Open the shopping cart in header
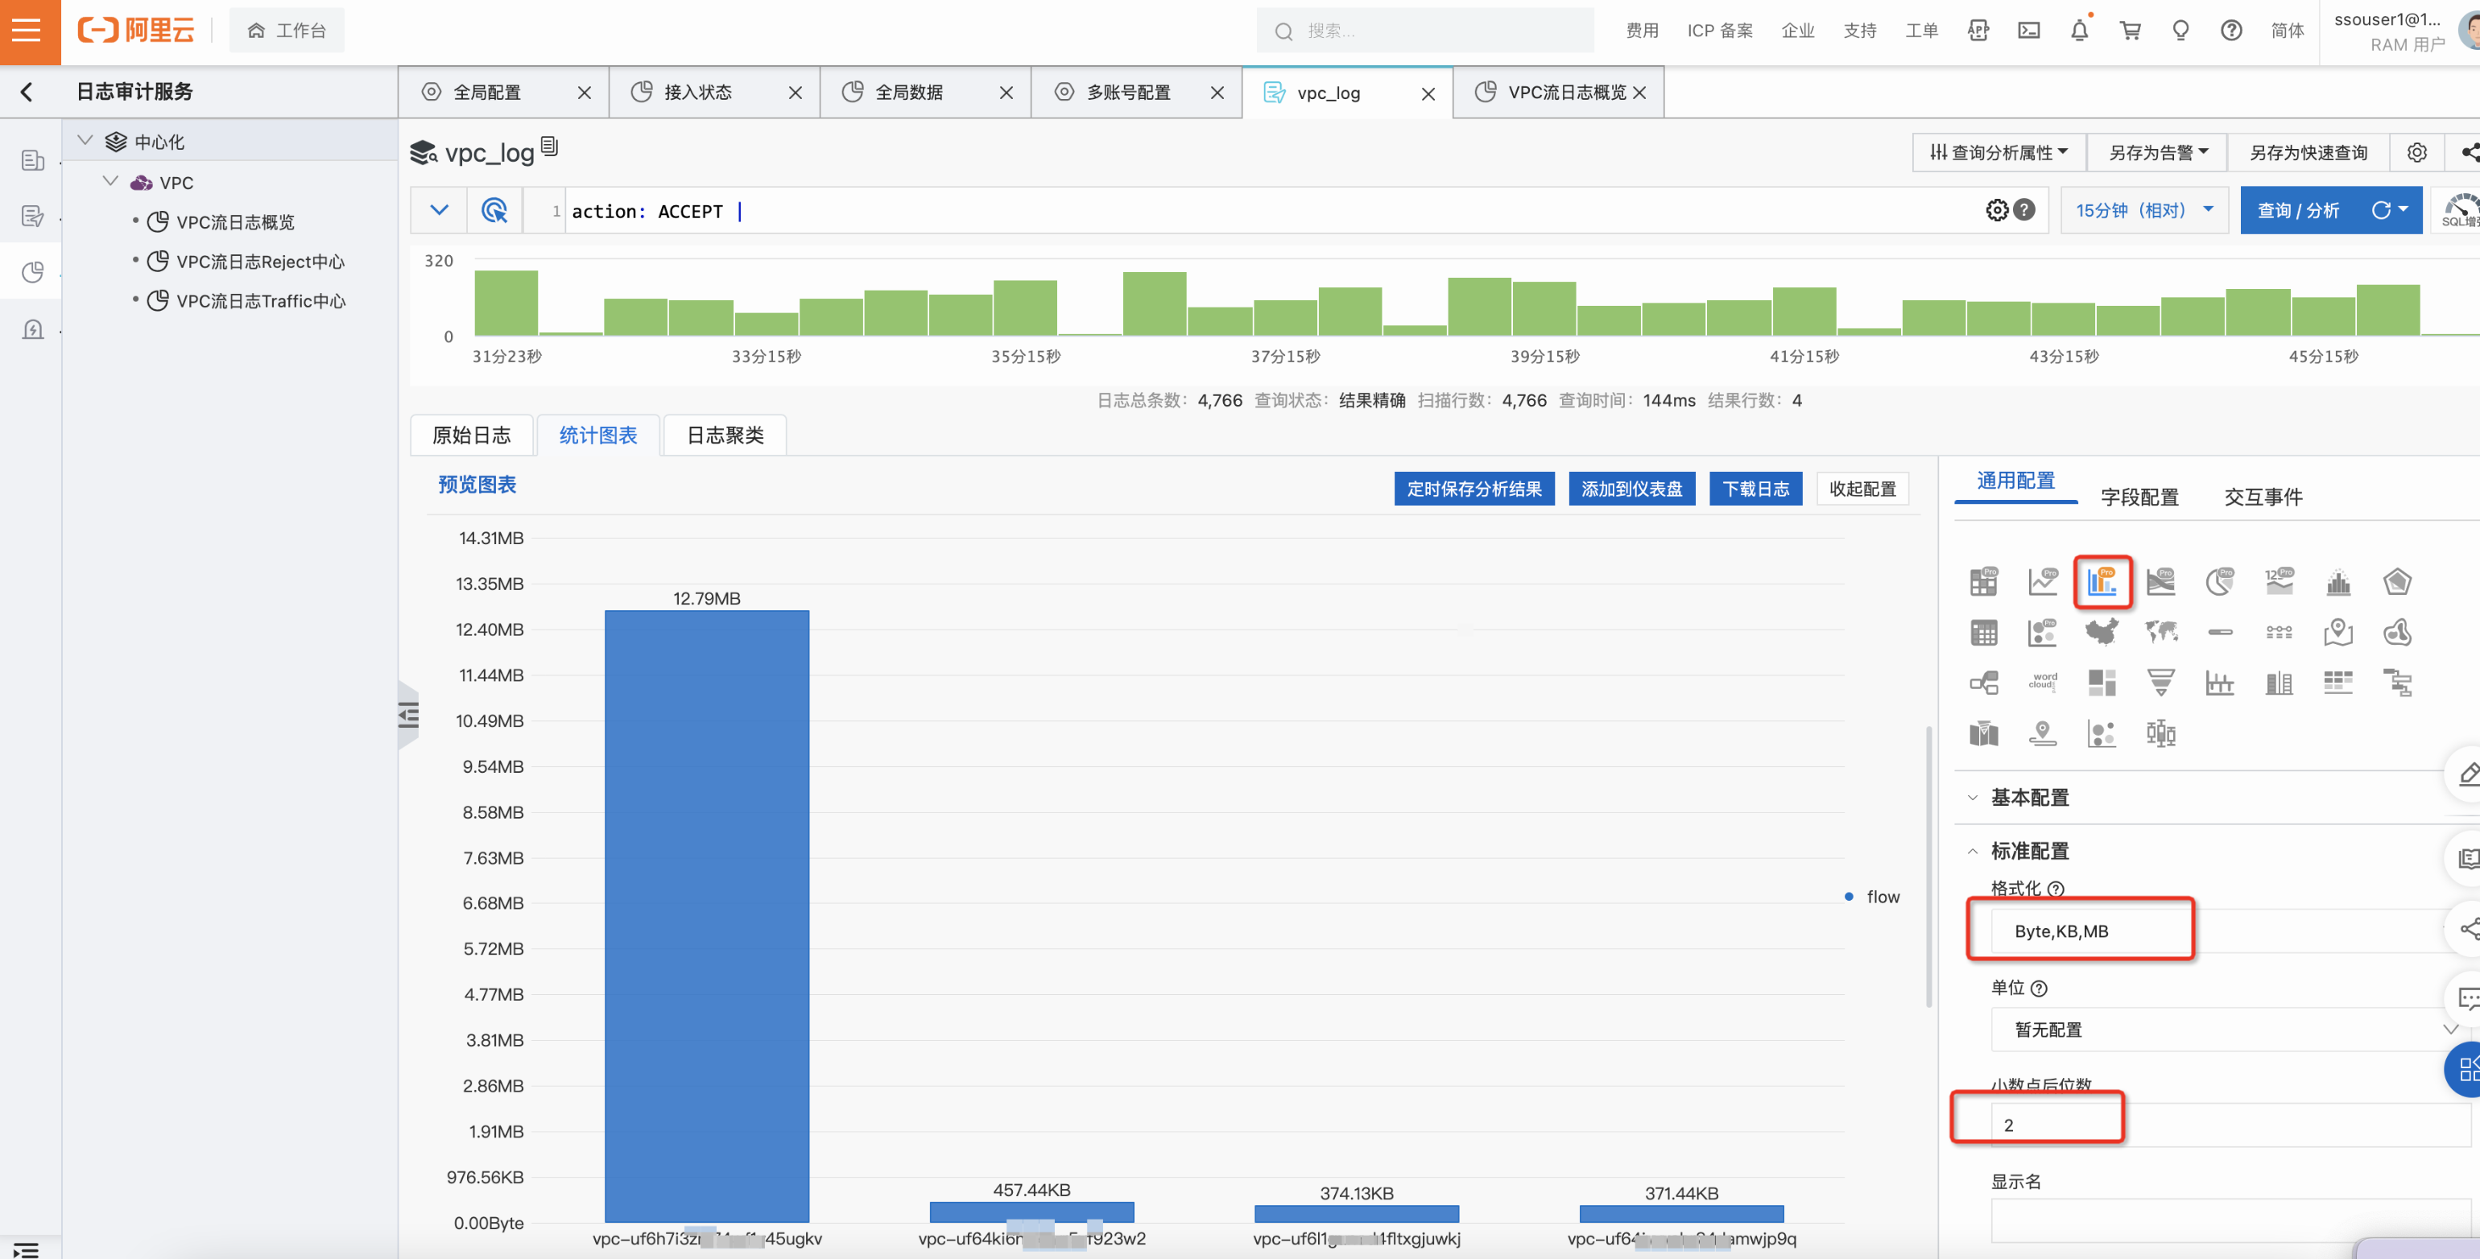 2130,31
